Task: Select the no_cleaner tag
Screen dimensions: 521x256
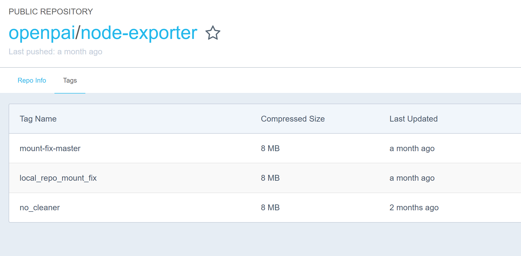Action: [40, 207]
